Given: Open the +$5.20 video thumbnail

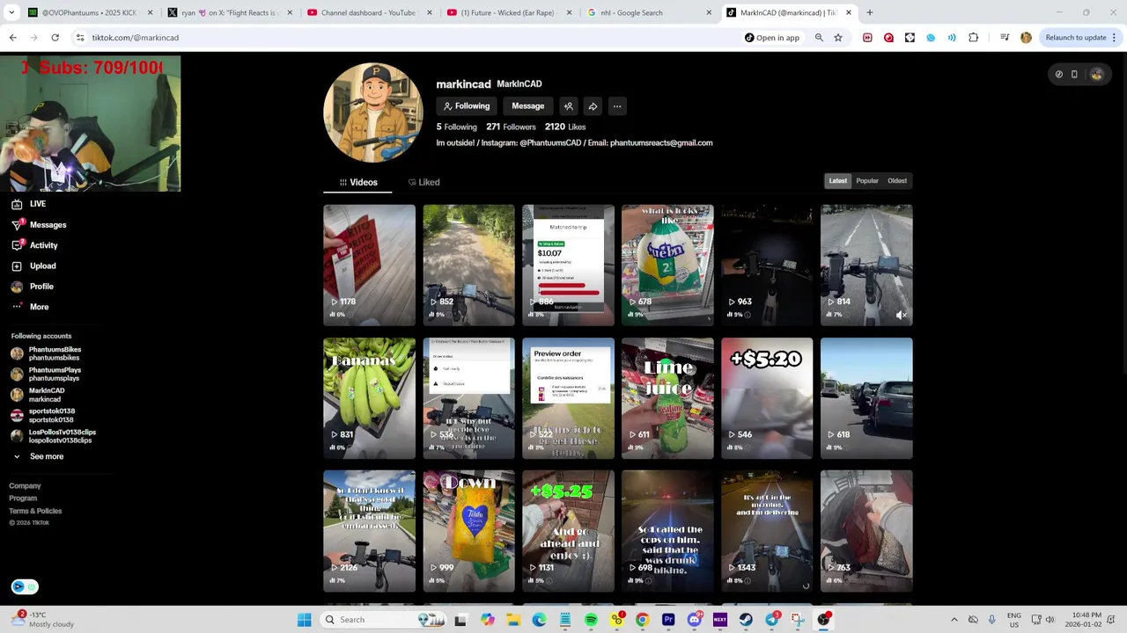Looking at the screenshot, I should pos(767,398).
